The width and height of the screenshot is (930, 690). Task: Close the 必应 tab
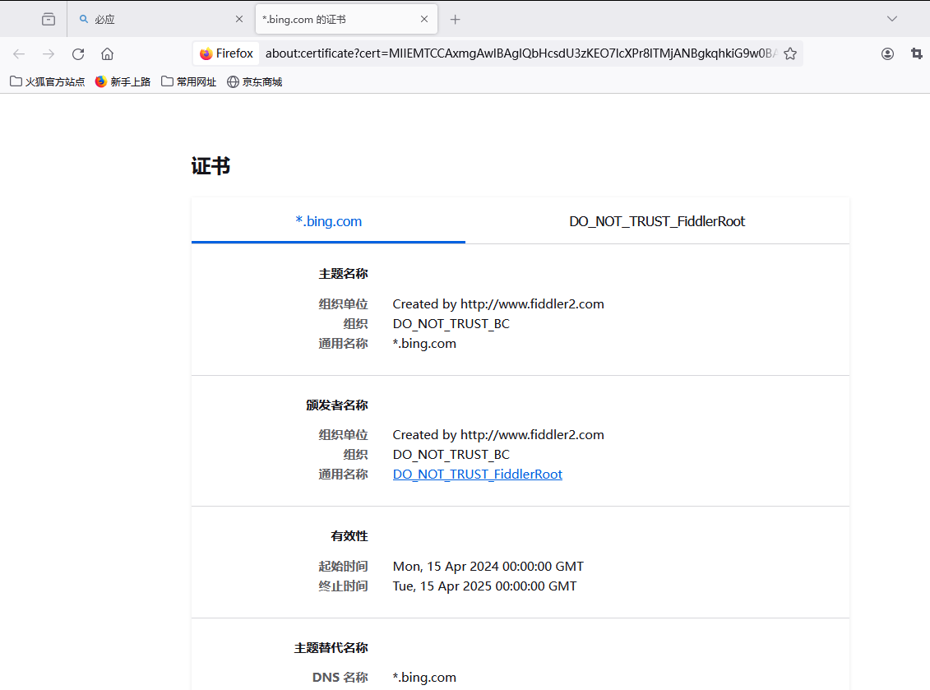[239, 19]
